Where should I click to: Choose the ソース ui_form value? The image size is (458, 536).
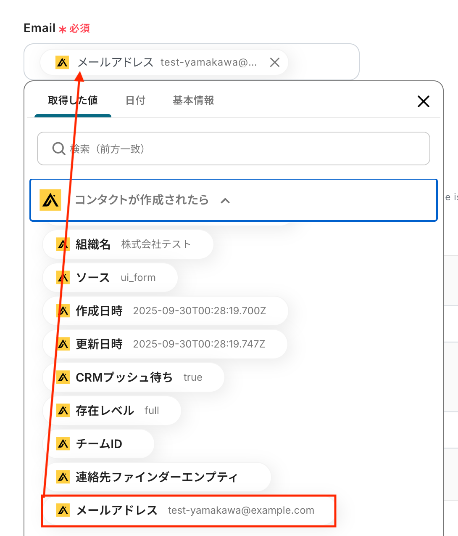[111, 277]
